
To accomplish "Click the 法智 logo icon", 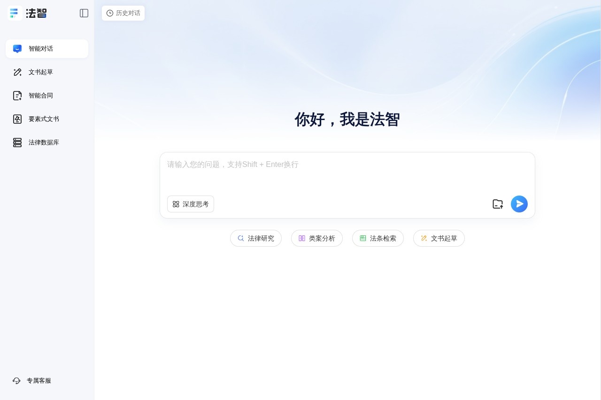I will pos(15,13).
